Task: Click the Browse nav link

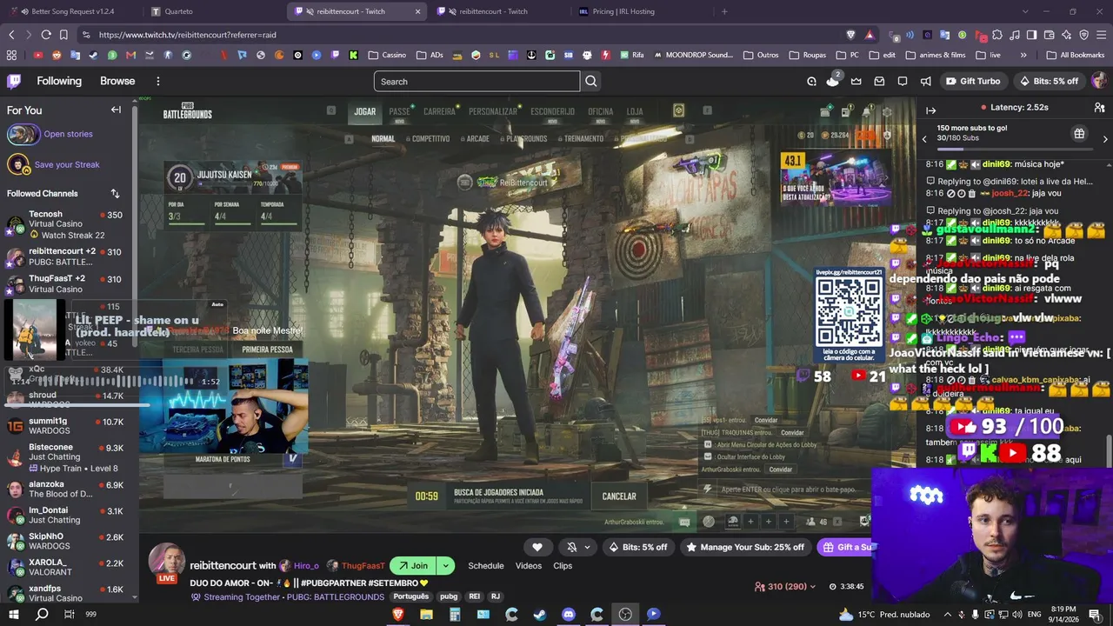Action: (117, 81)
